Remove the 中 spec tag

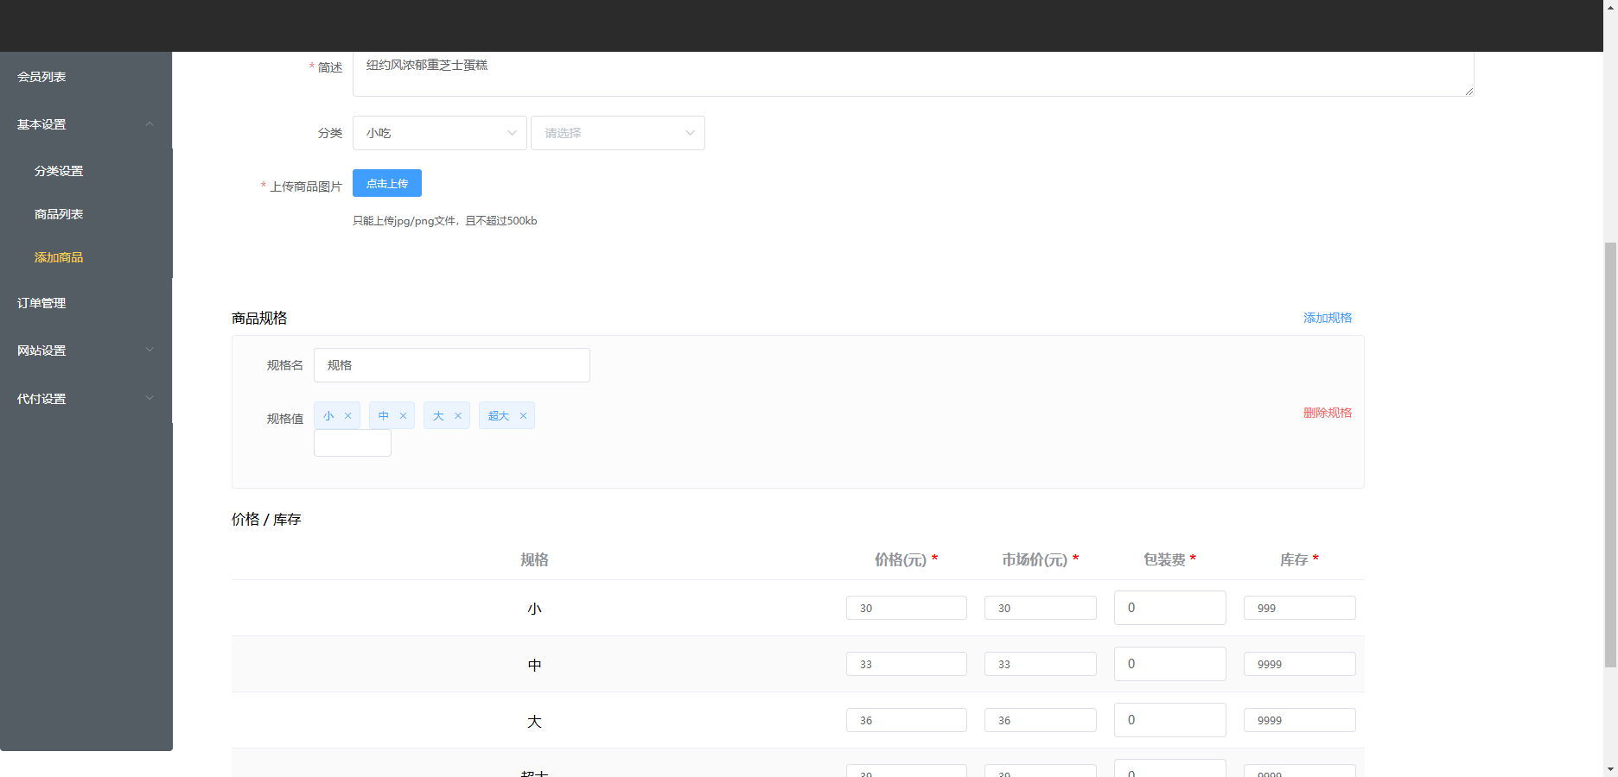coord(403,416)
